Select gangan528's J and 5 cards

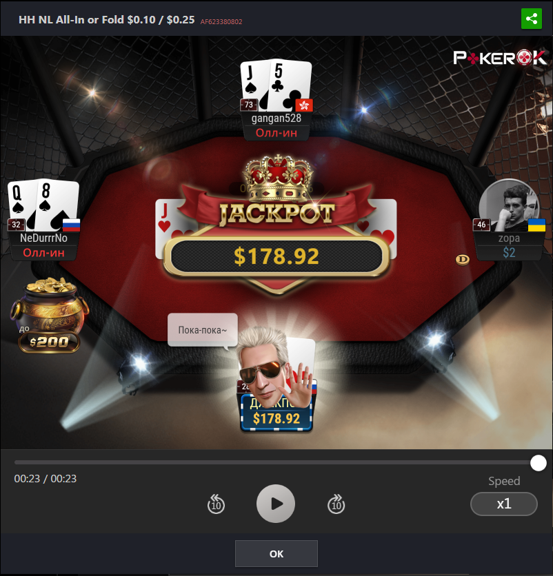pos(276,85)
